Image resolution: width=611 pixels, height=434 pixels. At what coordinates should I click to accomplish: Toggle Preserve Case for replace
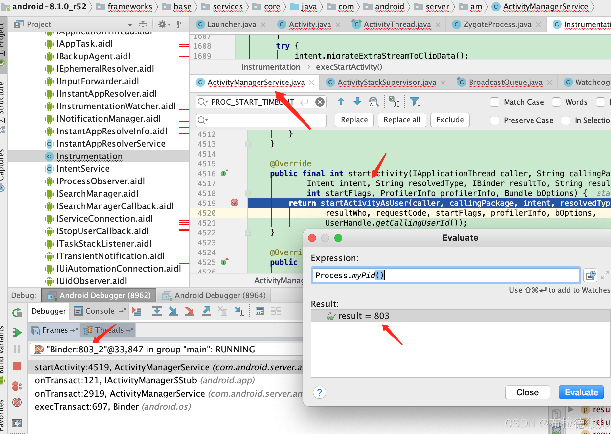pyautogui.click(x=494, y=120)
